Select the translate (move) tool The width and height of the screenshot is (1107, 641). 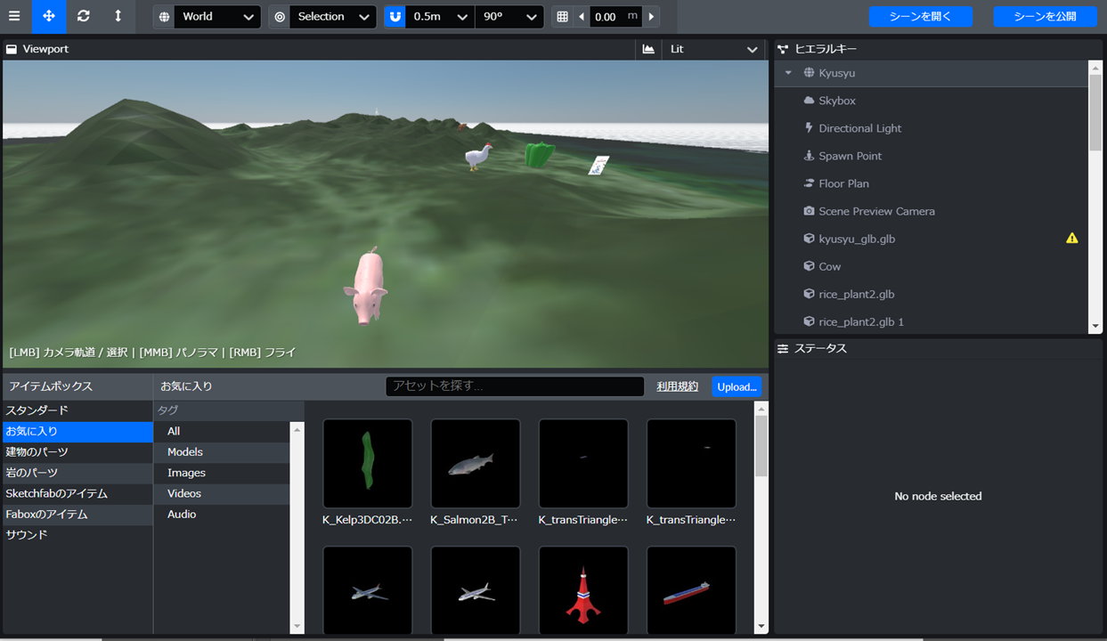point(49,16)
